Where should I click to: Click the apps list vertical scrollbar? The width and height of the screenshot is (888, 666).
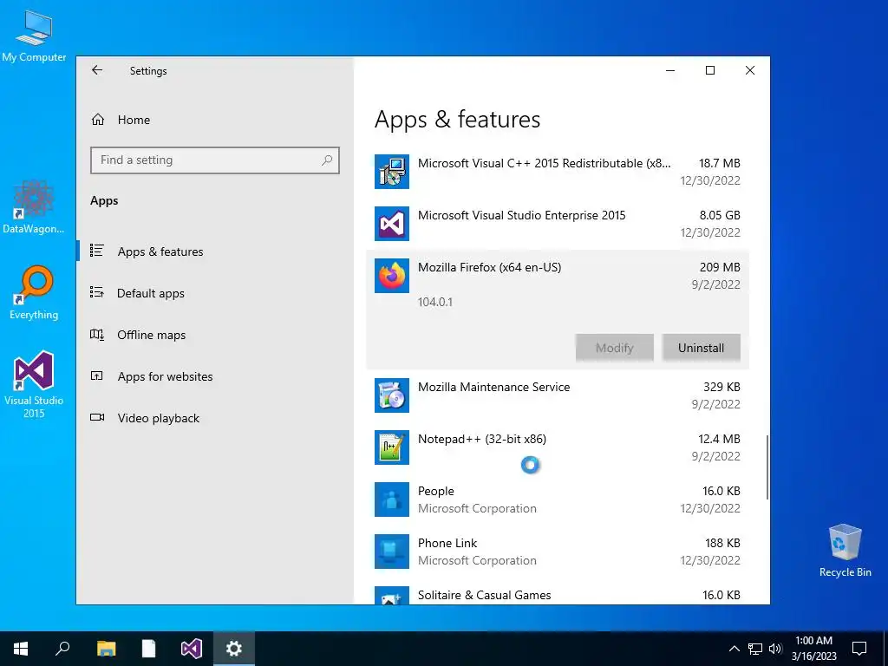tap(767, 467)
